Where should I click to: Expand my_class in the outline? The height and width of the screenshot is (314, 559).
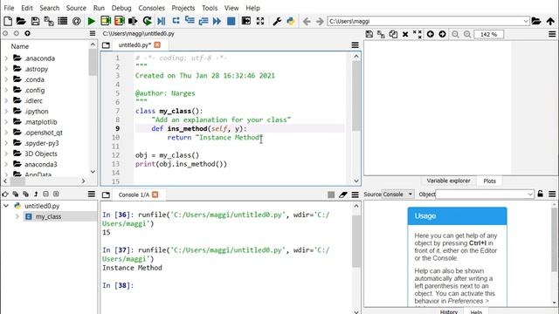click(17, 216)
